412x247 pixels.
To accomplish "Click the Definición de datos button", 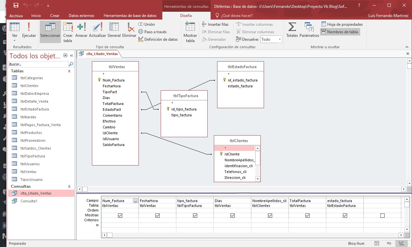I will pyautogui.click(x=158, y=39).
